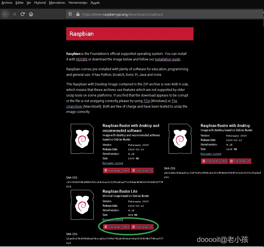Open Release notes for Buster with recommended software
Image resolution: width=264 pixels, height=247 pixels.
click(113, 163)
